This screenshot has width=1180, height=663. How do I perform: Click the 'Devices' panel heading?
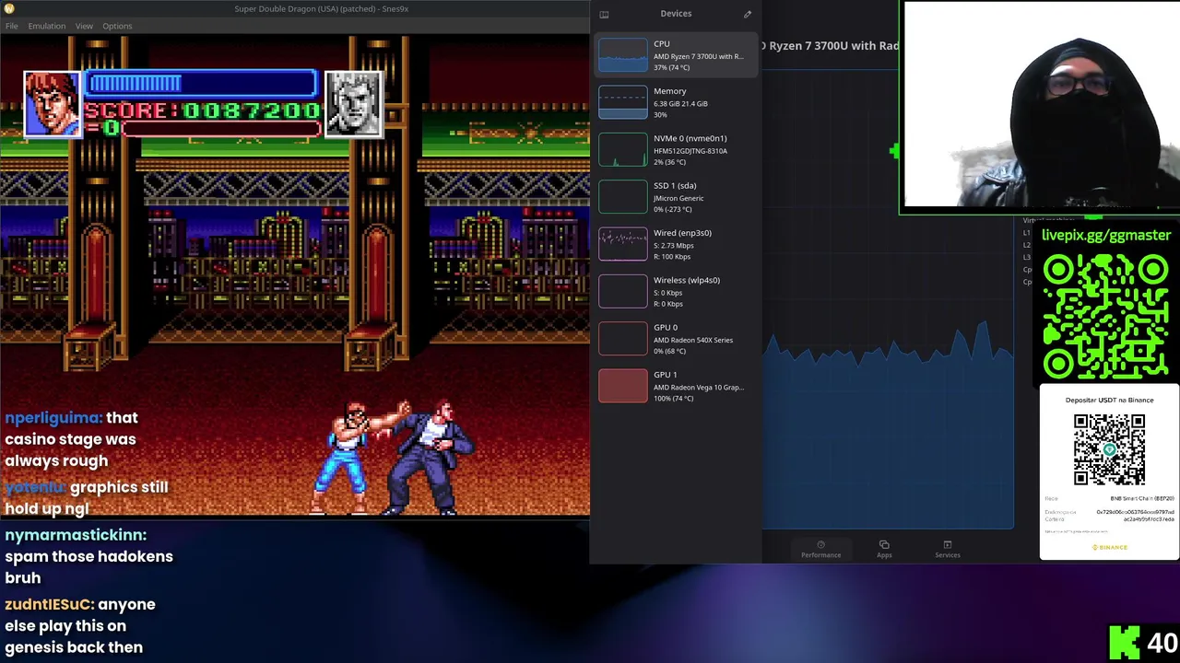(x=676, y=14)
